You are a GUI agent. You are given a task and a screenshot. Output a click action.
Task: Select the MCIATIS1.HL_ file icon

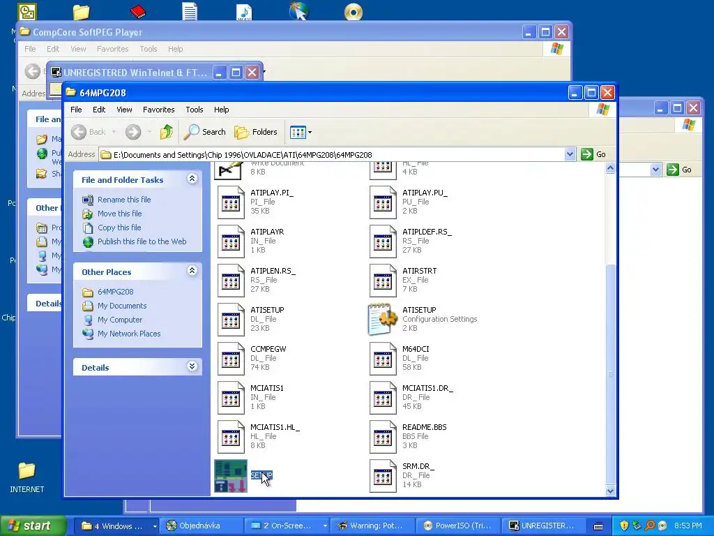[x=231, y=437]
